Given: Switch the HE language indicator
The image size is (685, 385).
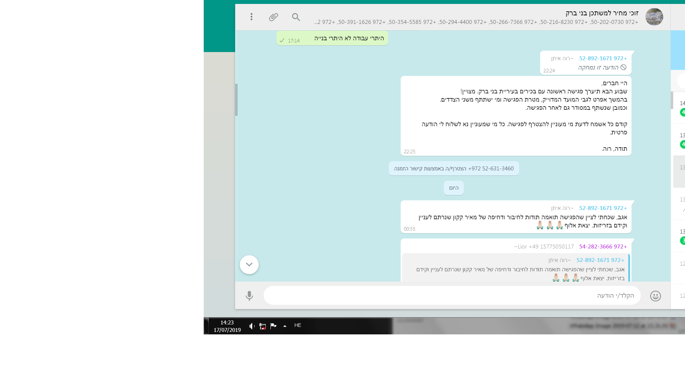Looking at the screenshot, I should (x=298, y=325).
